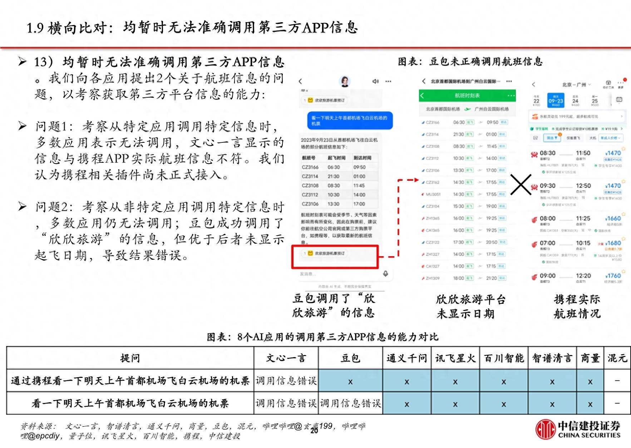This screenshot has height=448, width=631.
Task: Click the 文心一言 column header in the comparison table
Action: pos(286,358)
